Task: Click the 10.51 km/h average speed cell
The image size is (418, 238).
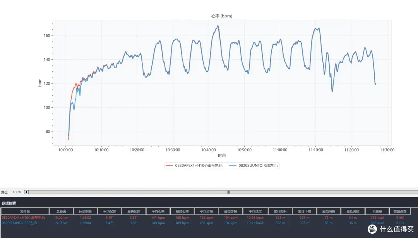Action: pos(255,223)
